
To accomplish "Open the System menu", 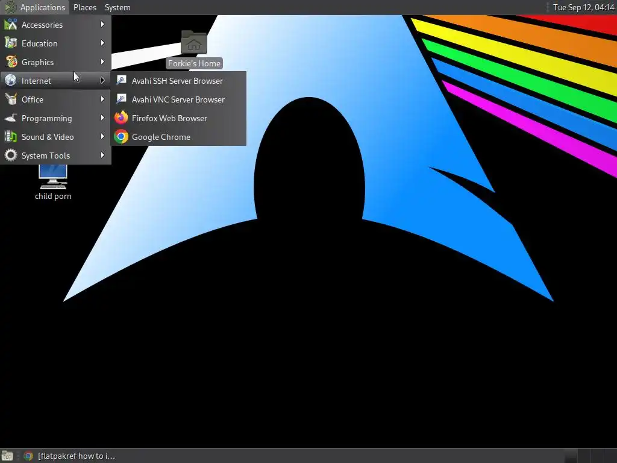I will [117, 7].
